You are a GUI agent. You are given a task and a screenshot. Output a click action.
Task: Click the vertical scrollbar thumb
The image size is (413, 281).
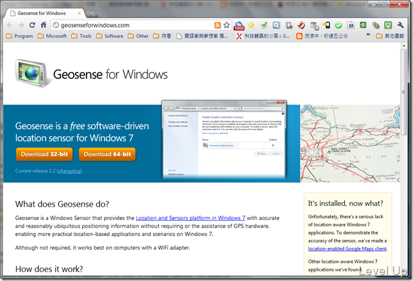point(403,92)
